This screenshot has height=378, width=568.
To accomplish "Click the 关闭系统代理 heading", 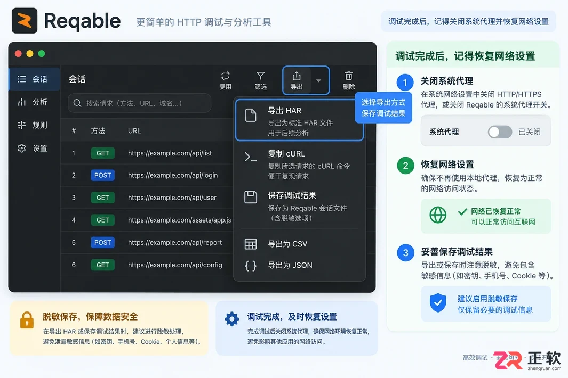I will (447, 81).
